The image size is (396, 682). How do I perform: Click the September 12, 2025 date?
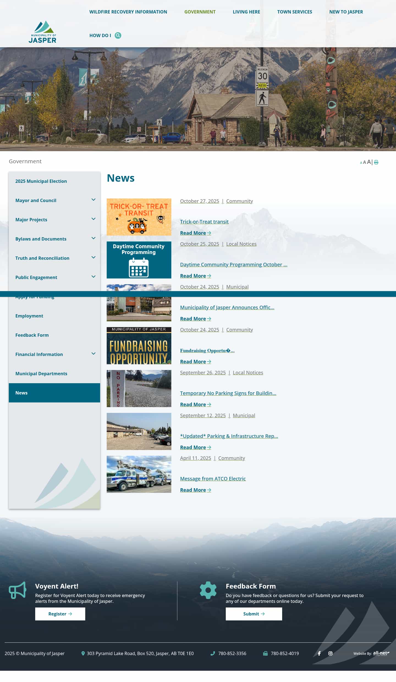coord(203,415)
